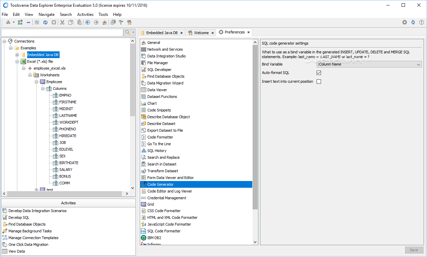
Task: Open the new connection dropdown arrow
Action: coord(14,22)
